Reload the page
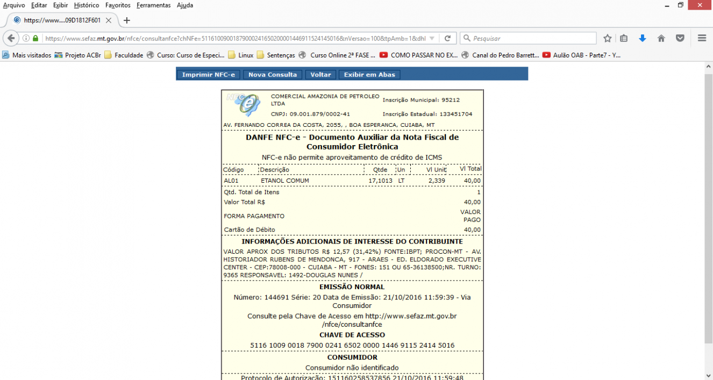Screen dimensions: 713x380 (447, 38)
